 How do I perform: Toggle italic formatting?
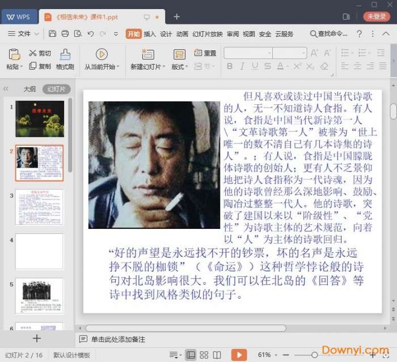coord(242,66)
